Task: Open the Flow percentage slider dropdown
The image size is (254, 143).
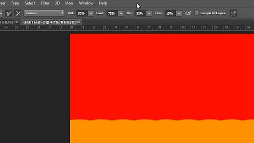Action: 179,13
